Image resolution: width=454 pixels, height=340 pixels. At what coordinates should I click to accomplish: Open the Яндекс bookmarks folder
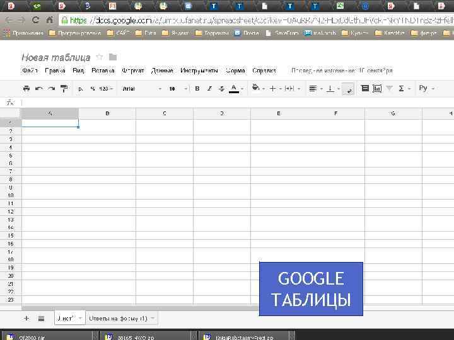[x=175, y=33]
